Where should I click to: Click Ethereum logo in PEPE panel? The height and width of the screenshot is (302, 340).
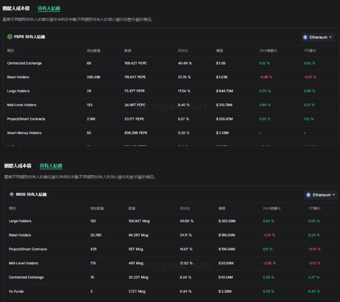305,37
